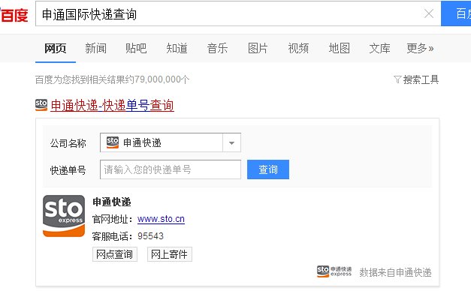Click the 网上寄件 button

pyautogui.click(x=170, y=254)
